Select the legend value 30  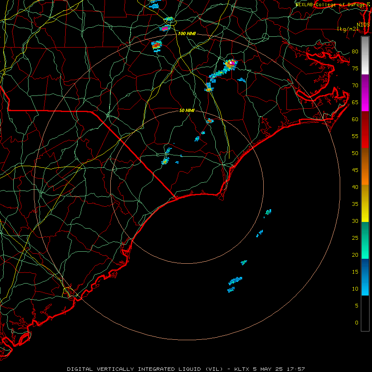tap(355, 221)
